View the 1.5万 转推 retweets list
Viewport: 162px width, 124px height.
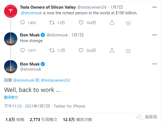pyautogui.click(x=15, y=120)
